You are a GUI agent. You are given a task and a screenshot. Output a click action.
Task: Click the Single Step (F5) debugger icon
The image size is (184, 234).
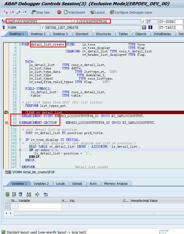pyautogui.click(x=6, y=12)
